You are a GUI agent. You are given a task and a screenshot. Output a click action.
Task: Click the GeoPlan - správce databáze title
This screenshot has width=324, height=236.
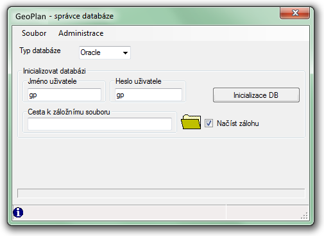64,16
